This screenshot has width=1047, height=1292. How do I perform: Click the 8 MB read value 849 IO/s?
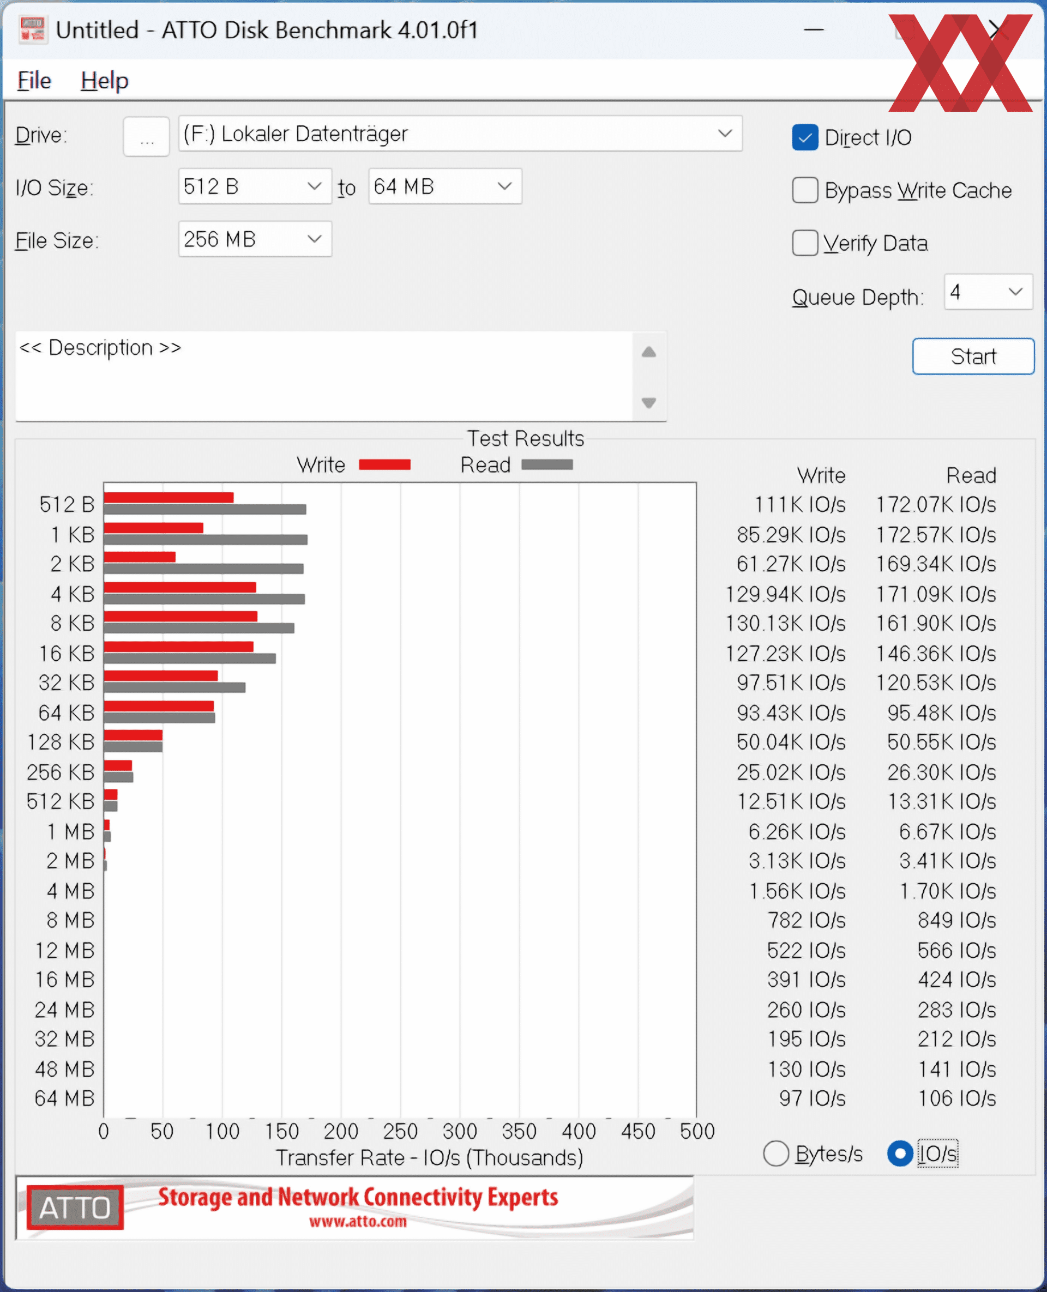pyautogui.click(x=956, y=921)
